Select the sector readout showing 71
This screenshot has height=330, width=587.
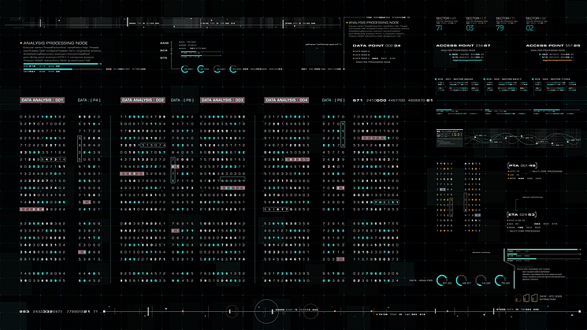tap(440, 28)
